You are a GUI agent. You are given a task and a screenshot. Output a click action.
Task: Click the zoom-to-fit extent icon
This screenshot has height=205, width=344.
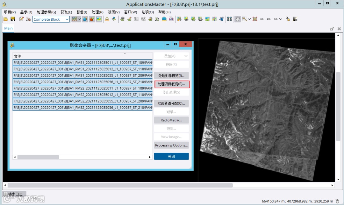[x=255, y=19]
